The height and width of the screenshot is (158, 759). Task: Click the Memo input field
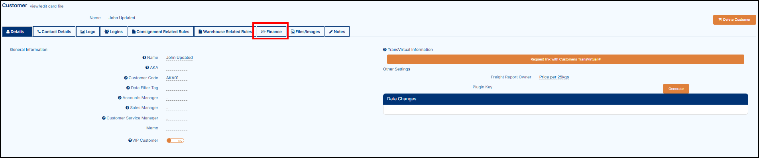point(177,128)
